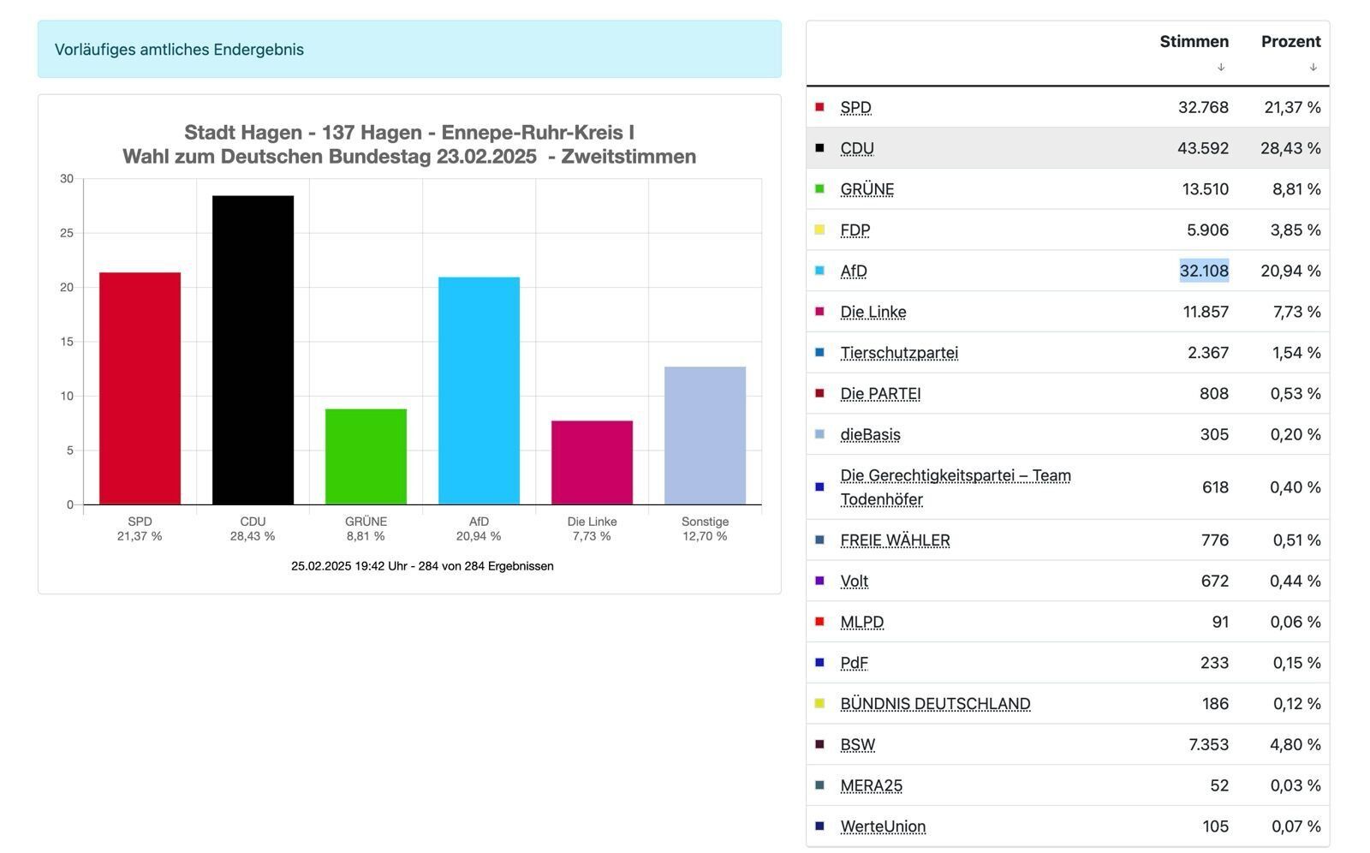The height and width of the screenshot is (853, 1370).
Task: Open the FDP party link
Action: 855,230
